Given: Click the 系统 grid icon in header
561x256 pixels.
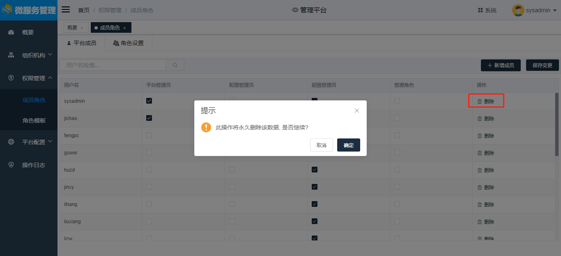Looking at the screenshot, I should point(480,10).
